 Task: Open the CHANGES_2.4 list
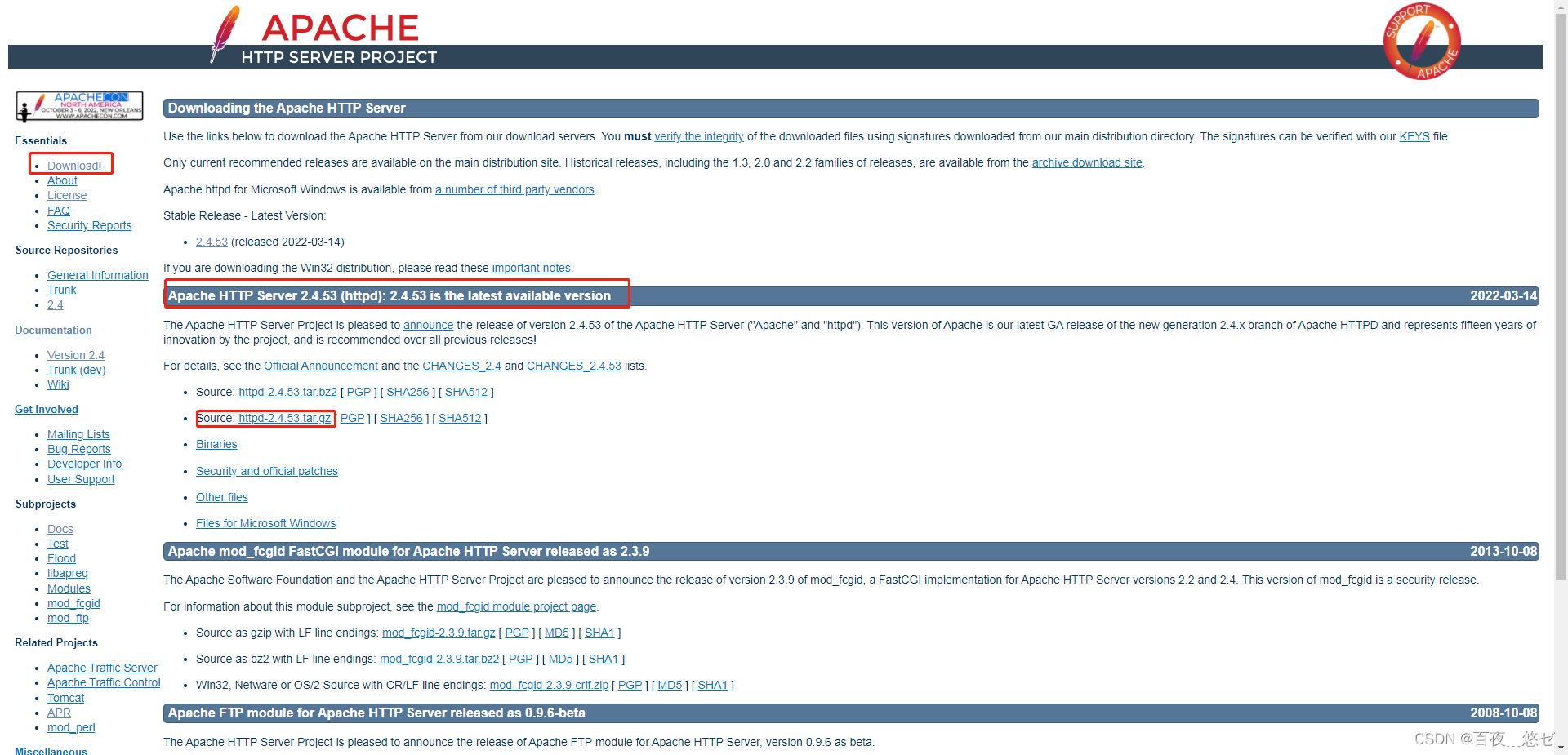(461, 366)
